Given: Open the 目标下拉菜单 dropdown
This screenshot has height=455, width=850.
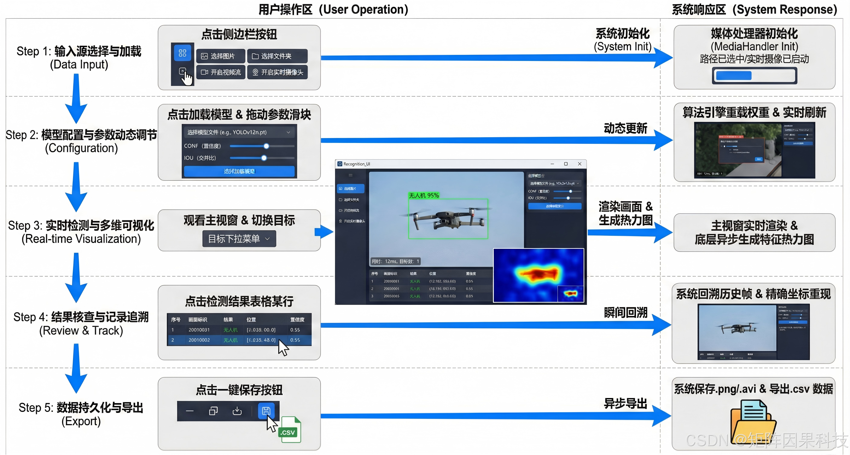Looking at the screenshot, I should (x=239, y=239).
